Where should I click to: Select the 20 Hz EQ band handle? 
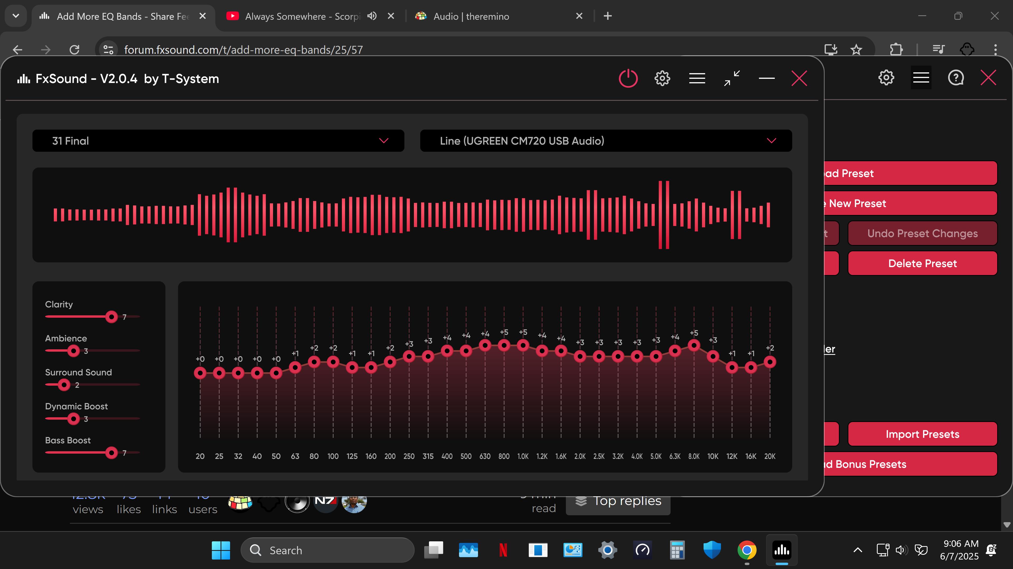click(x=200, y=373)
